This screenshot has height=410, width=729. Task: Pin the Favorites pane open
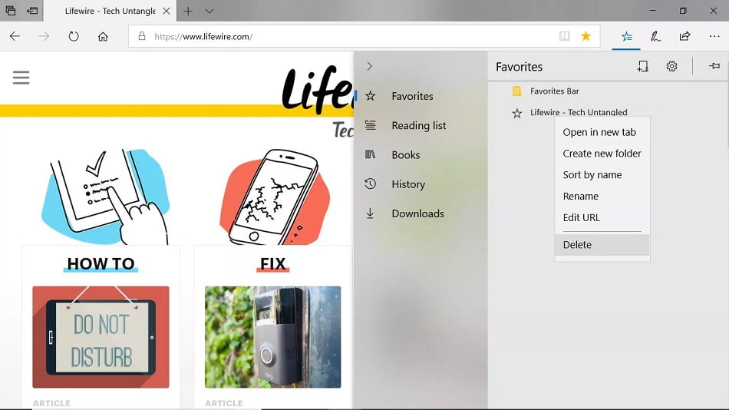(714, 67)
